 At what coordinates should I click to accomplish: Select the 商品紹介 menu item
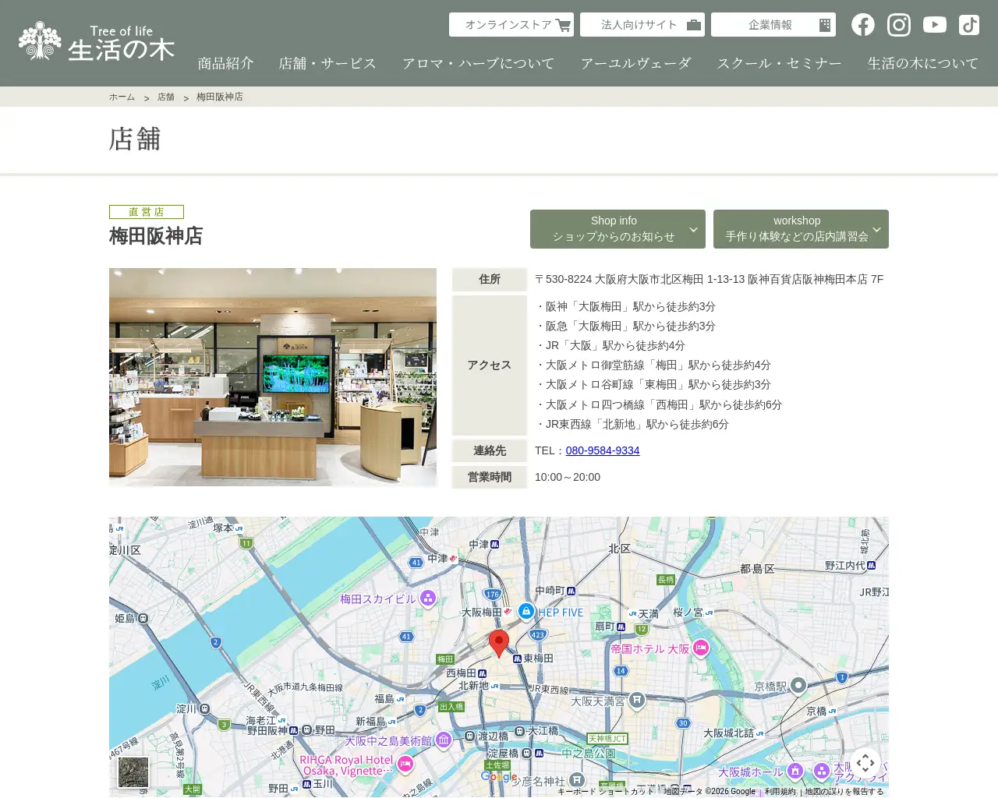[x=225, y=63]
